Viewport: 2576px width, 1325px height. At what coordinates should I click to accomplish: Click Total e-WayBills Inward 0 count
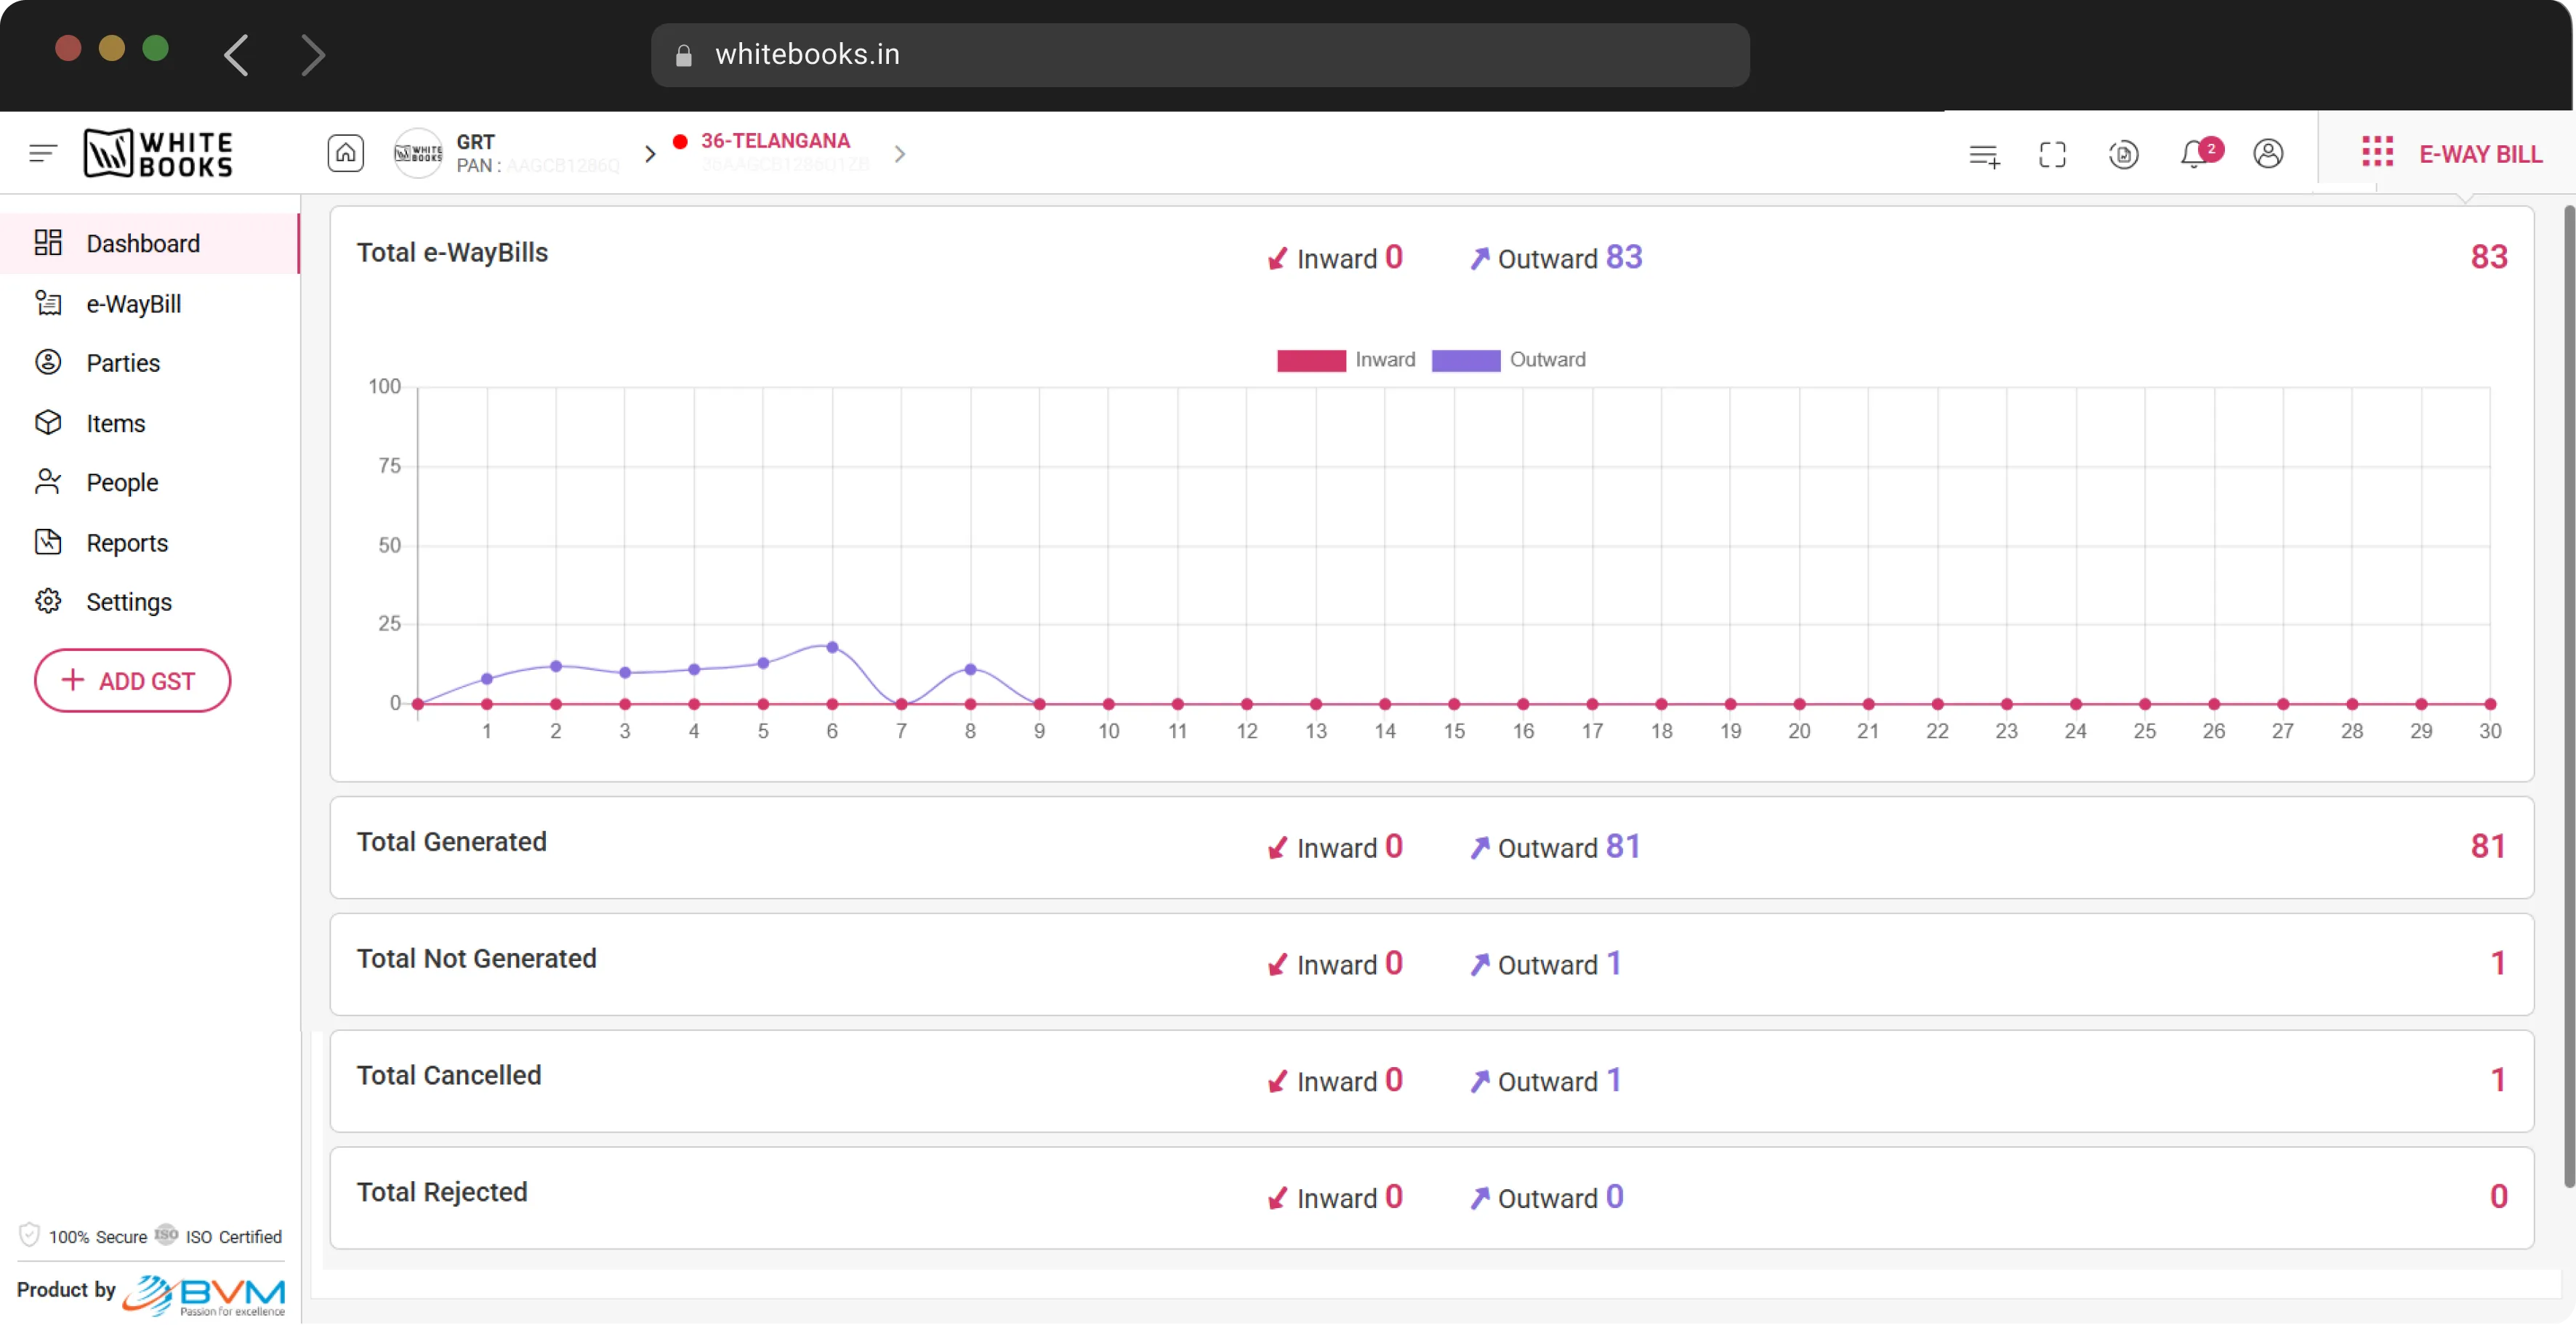pyautogui.click(x=1394, y=257)
